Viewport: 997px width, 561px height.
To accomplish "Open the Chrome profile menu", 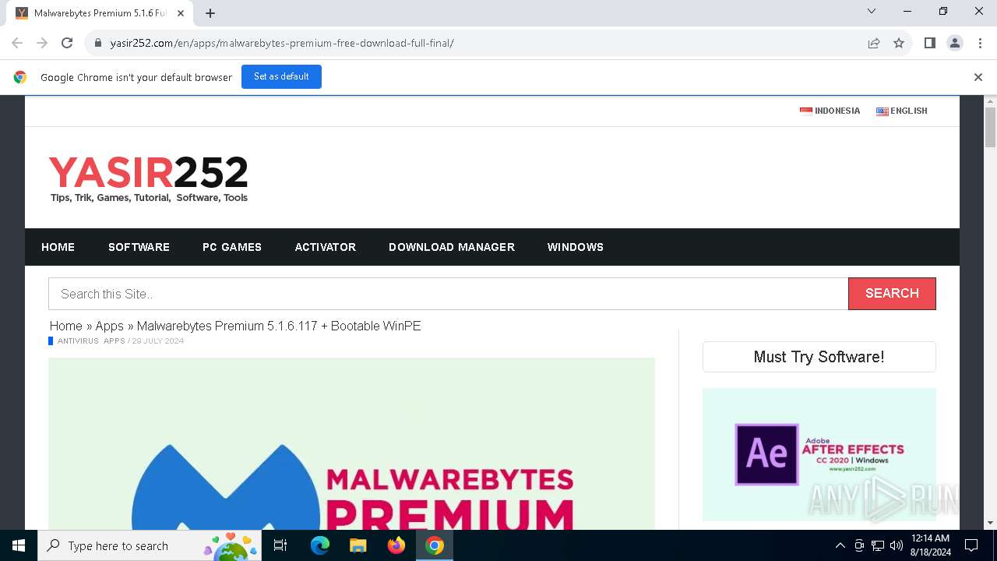I will coord(955,43).
